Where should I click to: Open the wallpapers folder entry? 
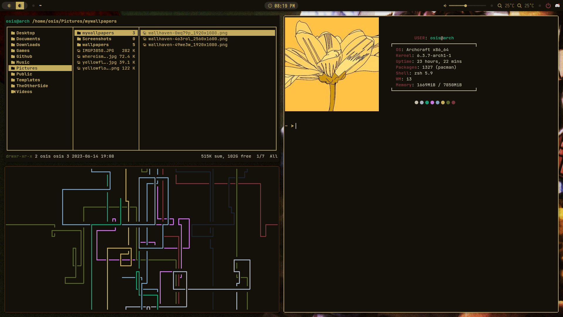[x=95, y=45]
